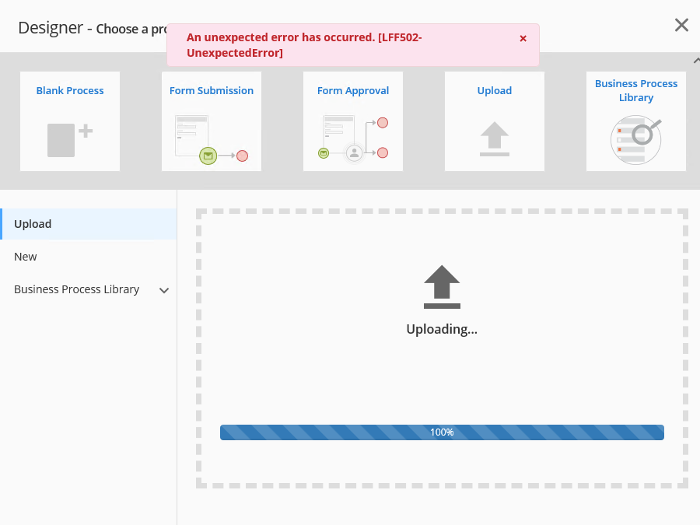The height and width of the screenshot is (525, 700).
Task: Open Business Process Library sidebar item
Action: pyautogui.click(x=76, y=289)
